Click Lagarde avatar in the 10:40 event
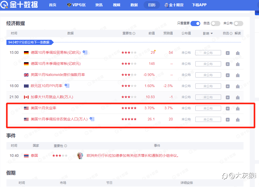The height and width of the screenshot is (187, 259). [x=80, y=155]
